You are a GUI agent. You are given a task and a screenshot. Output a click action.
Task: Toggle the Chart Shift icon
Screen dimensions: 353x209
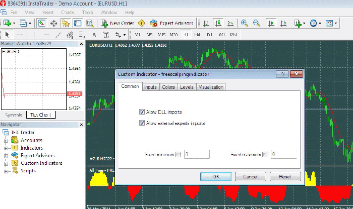point(283,23)
